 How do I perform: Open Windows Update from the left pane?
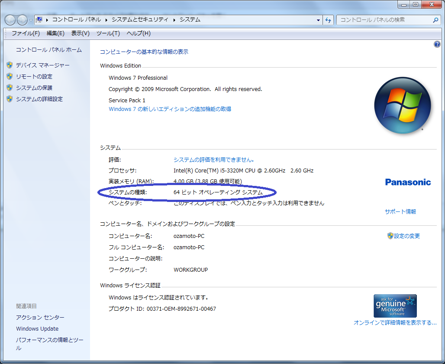pyautogui.click(x=37, y=328)
